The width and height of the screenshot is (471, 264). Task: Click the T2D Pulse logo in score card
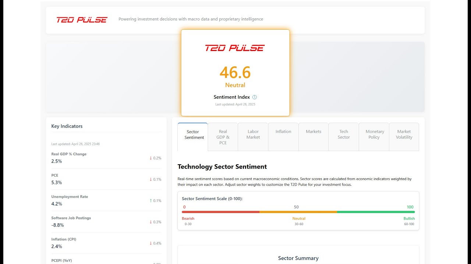(235, 48)
